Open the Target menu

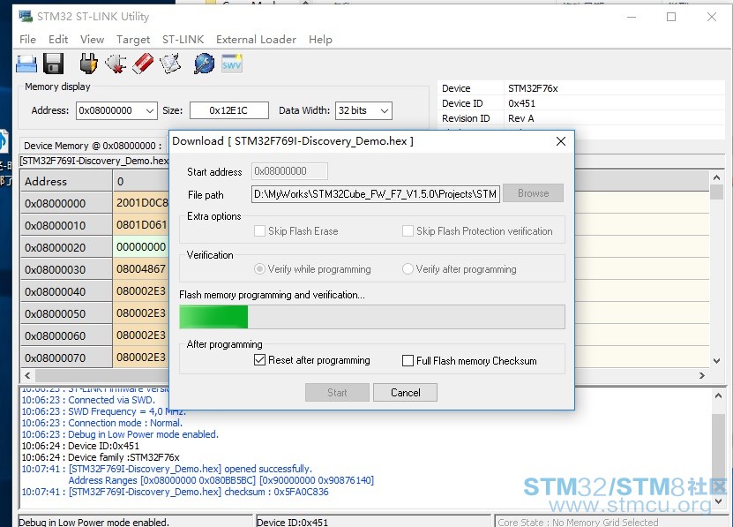tap(133, 40)
